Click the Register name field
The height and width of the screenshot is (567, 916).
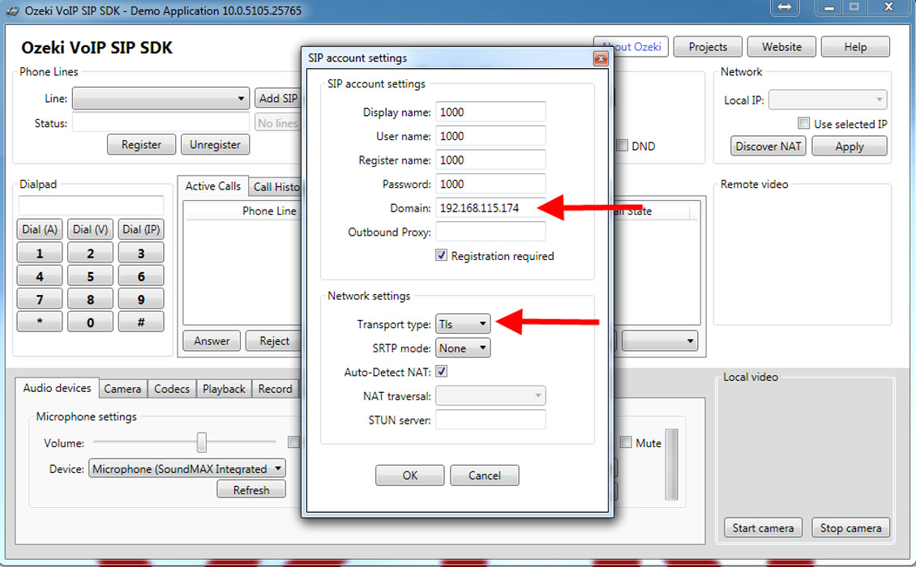coord(490,160)
